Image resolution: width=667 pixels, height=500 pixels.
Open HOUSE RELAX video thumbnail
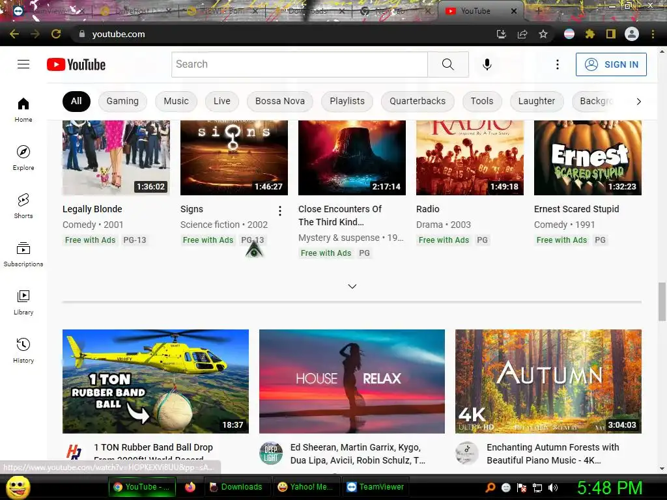tap(352, 382)
